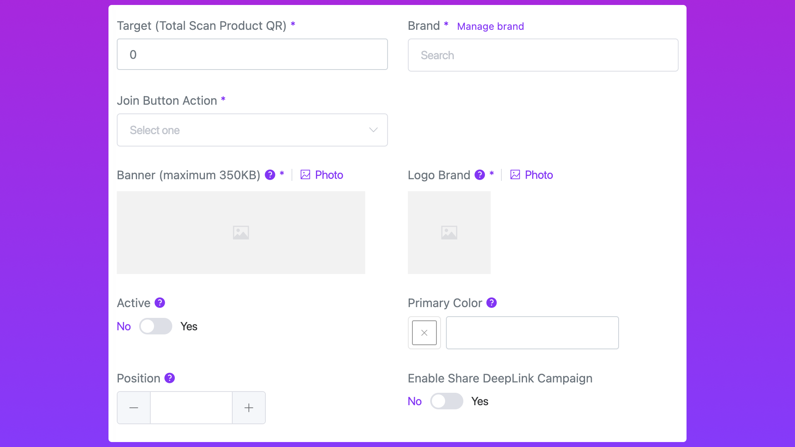This screenshot has height=447, width=795.
Task: Click the Position number input field
Action: click(191, 408)
